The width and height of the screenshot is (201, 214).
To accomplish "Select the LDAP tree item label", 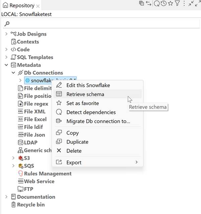I will pyautogui.click(x=31, y=142).
